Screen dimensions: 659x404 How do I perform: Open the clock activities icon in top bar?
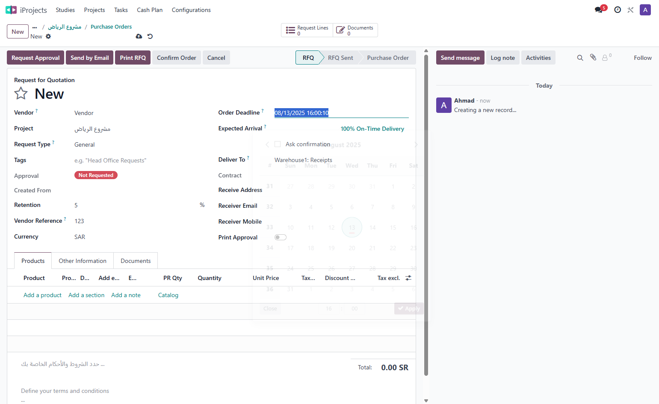point(618,10)
